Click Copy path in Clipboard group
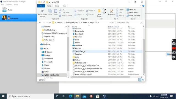 click(64, 13)
